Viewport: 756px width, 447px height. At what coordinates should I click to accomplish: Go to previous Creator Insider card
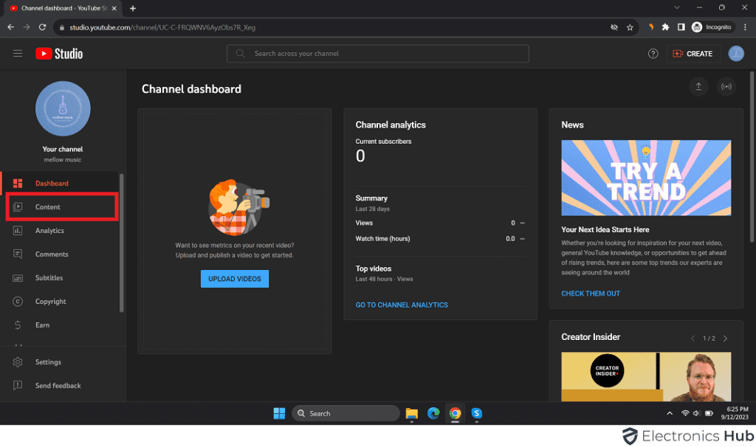tap(693, 339)
